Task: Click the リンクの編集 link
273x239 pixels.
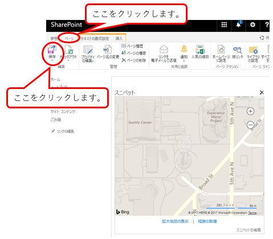Action: pos(66,131)
